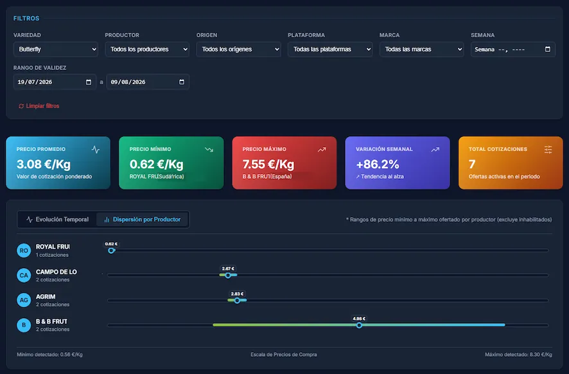
Task: Click the RO avatar for Royal Fru
Action: pos(24,251)
